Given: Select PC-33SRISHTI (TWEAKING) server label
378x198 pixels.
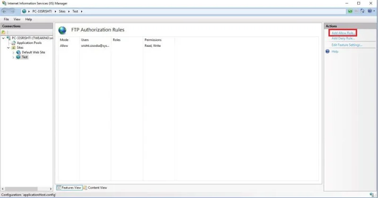Looking at the screenshot, I should point(32,38).
